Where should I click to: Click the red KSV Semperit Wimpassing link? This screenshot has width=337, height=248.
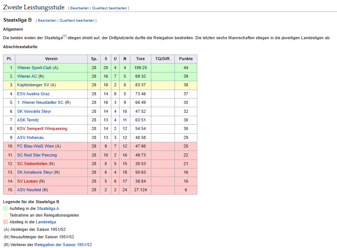click(42, 128)
